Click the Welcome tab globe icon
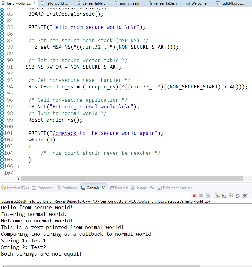 pos(188,3)
